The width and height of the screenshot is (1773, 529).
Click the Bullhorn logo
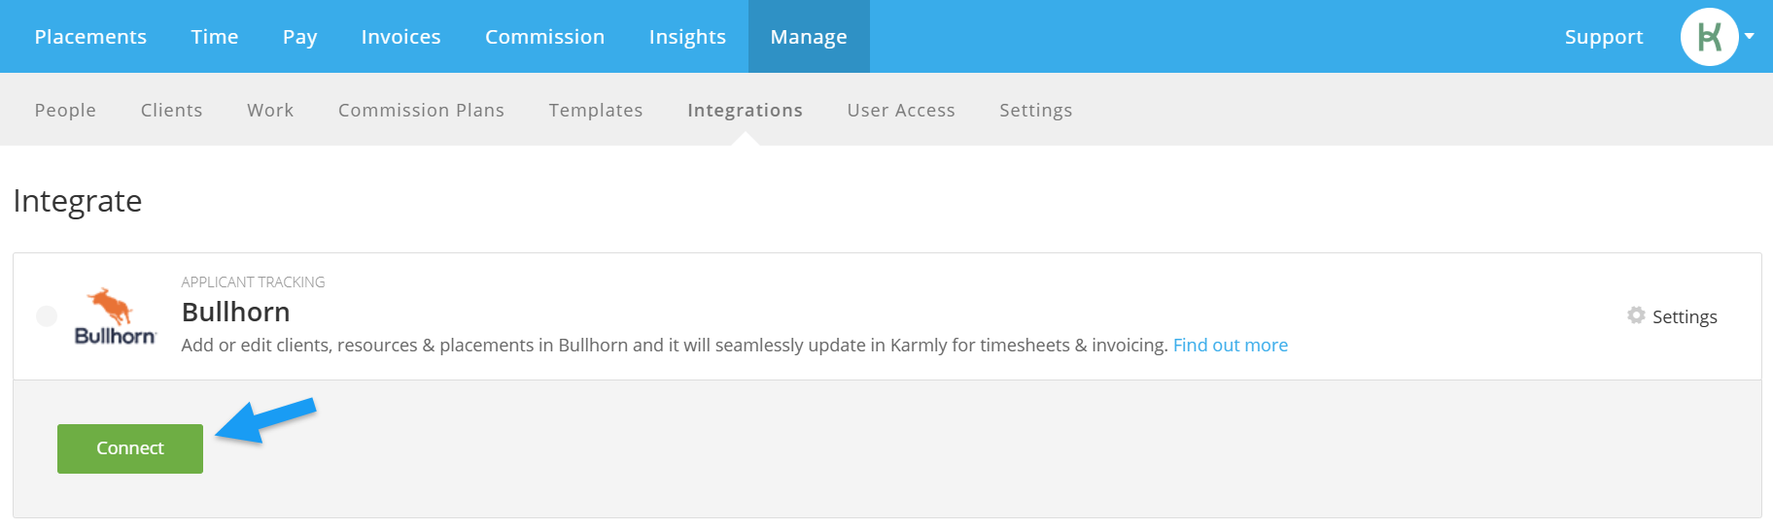115,316
